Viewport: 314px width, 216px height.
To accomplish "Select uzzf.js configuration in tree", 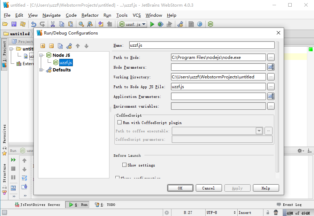I will click(x=66, y=62).
